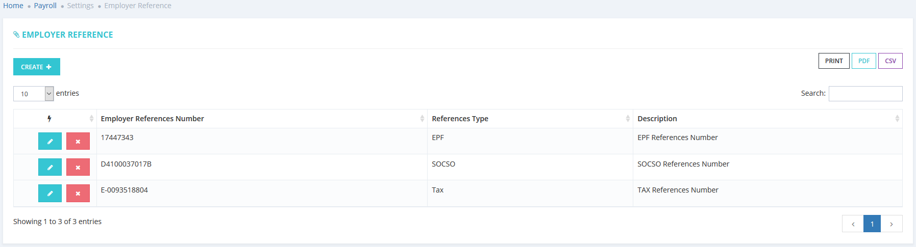
Task: Focus the Search input field
Action: coord(865,94)
